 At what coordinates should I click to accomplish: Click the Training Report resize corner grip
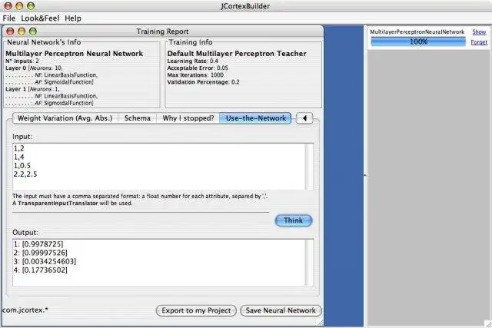[x=320, y=323]
